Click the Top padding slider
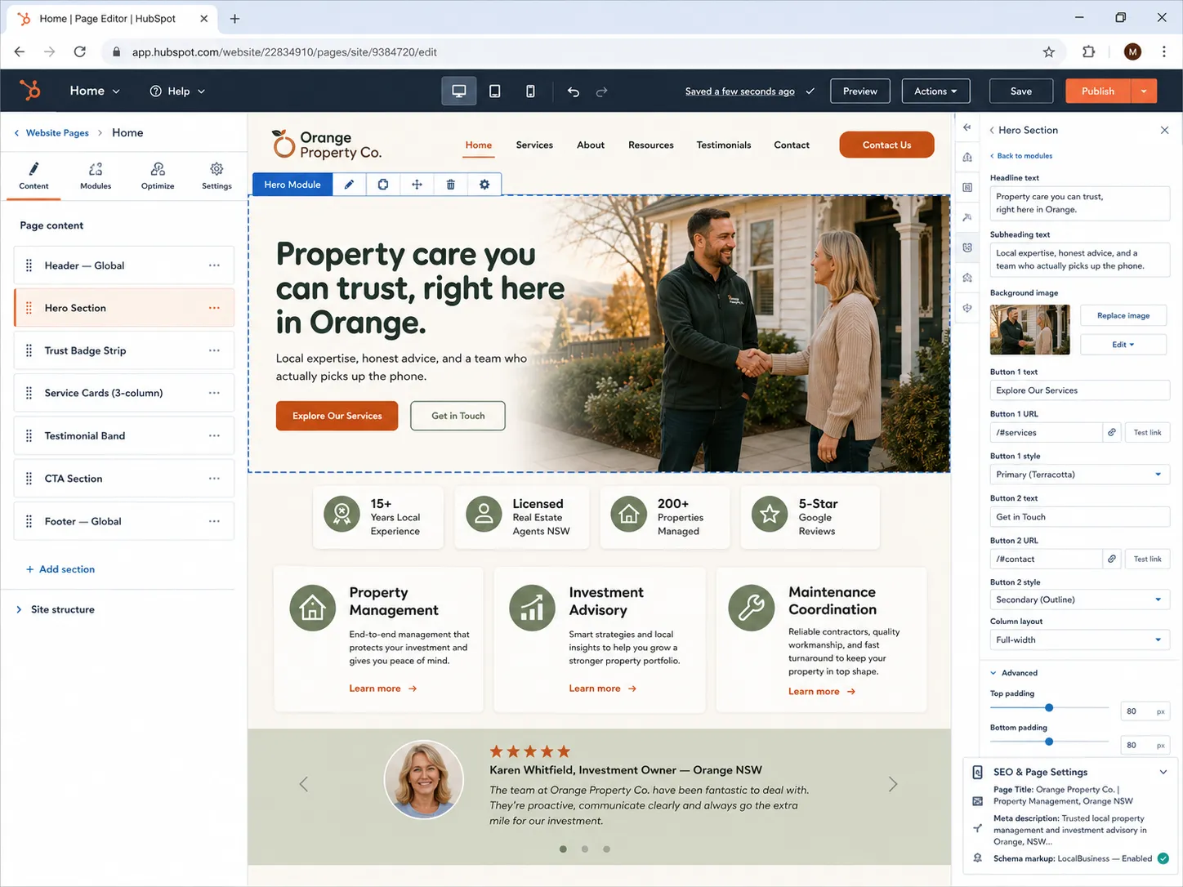Image resolution: width=1183 pixels, height=887 pixels. click(1049, 708)
